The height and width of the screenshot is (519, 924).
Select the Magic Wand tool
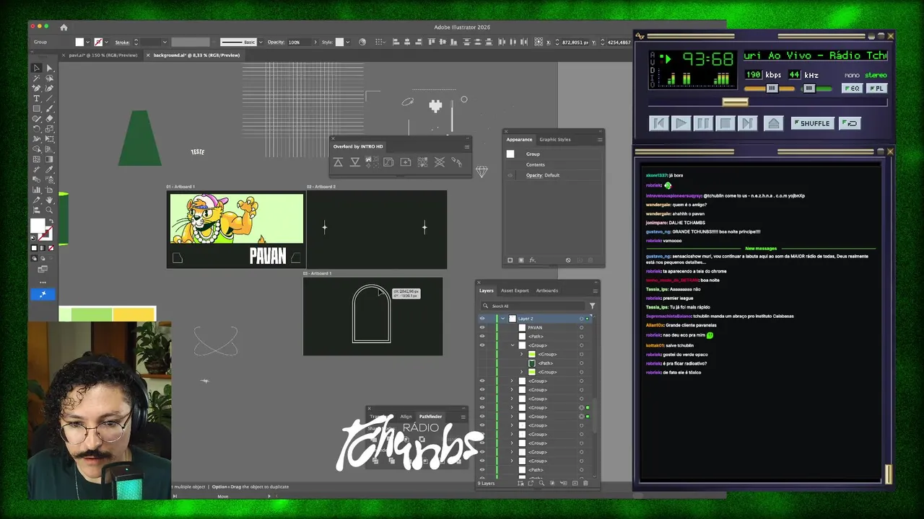(36, 78)
